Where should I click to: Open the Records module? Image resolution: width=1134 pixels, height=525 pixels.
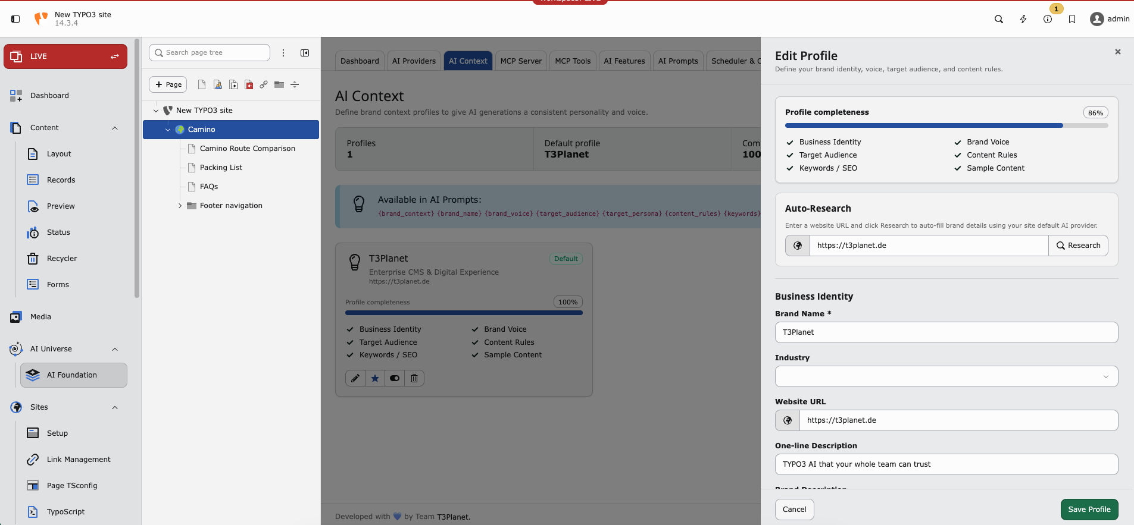(74, 180)
